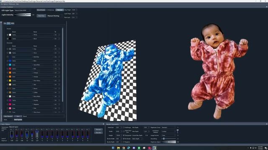Open the Image Format dropdown

tap(168, 135)
